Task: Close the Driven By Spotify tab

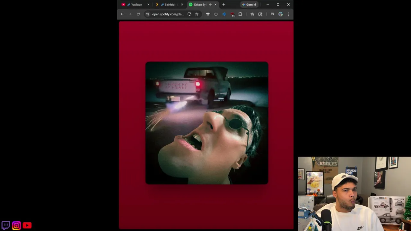Action: [x=215, y=4]
